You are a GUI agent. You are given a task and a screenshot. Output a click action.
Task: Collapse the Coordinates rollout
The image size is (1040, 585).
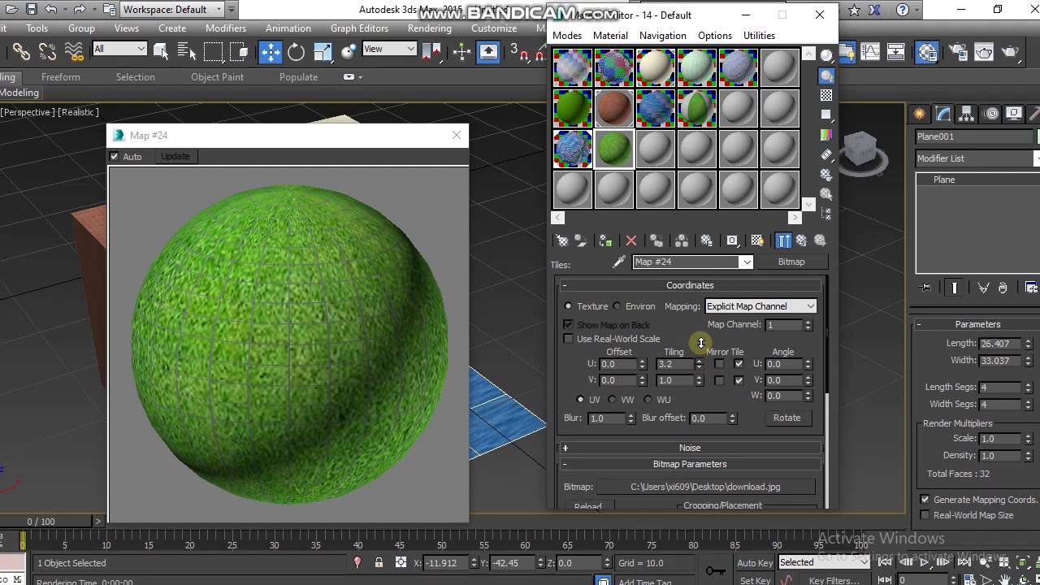690,285
